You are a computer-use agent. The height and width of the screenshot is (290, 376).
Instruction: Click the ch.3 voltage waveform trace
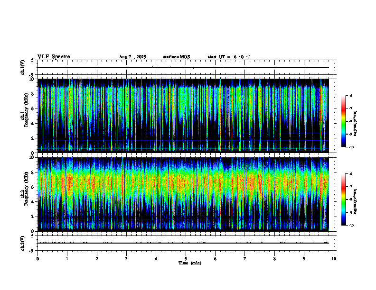click(183, 243)
